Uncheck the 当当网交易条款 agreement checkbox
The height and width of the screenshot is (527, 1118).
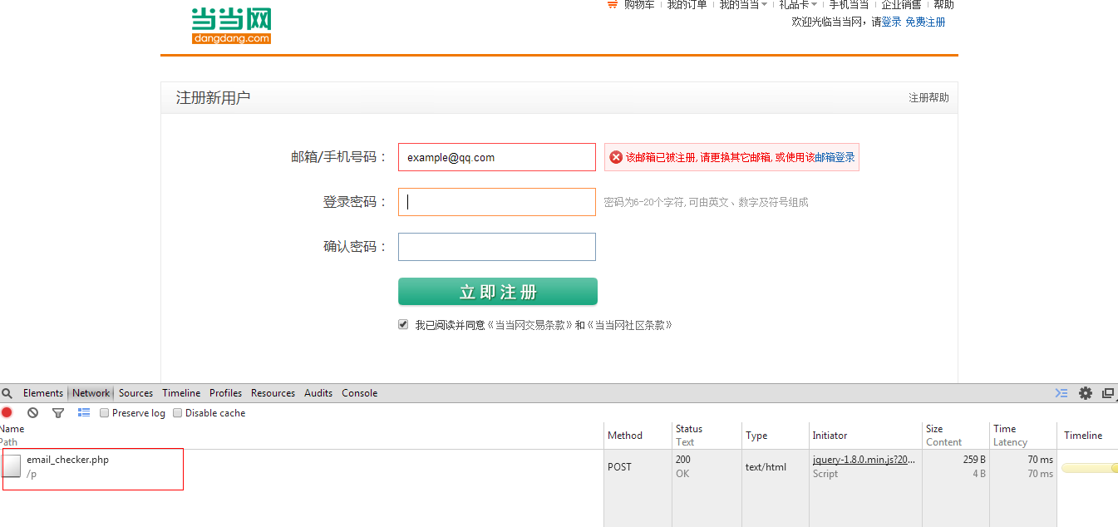[x=403, y=324]
